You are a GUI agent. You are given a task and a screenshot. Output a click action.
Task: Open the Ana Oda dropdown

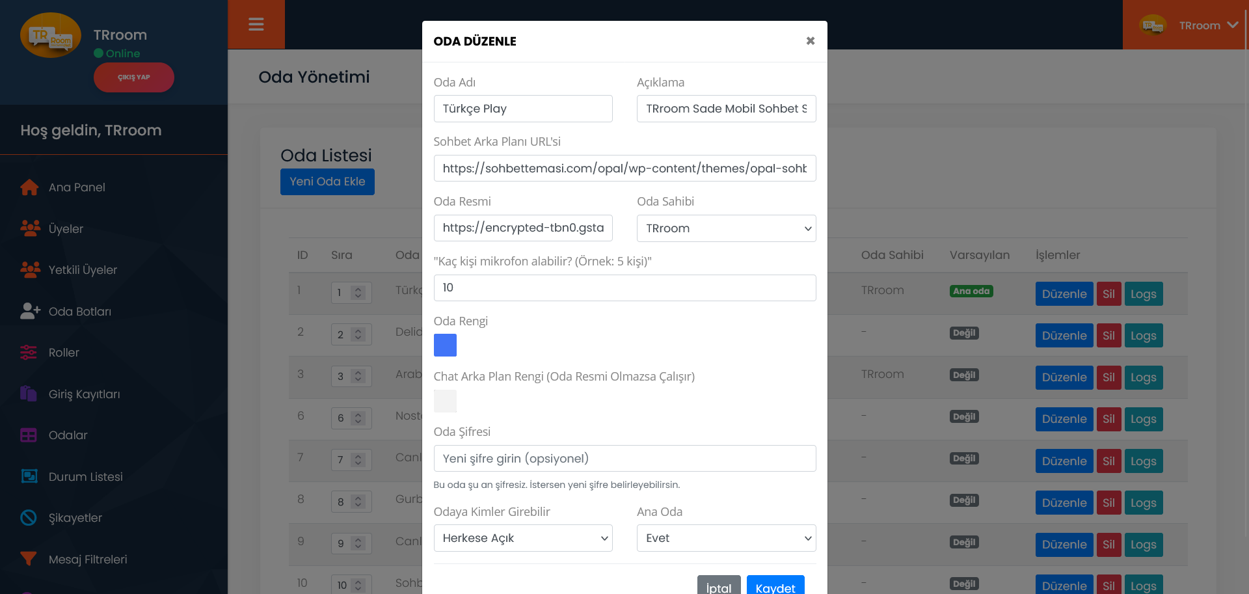pyautogui.click(x=726, y=538)
